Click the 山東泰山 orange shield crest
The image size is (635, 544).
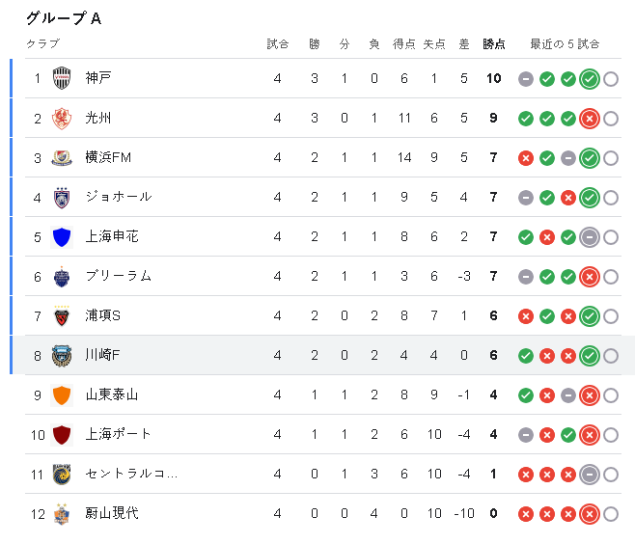(x=62, y=394)
